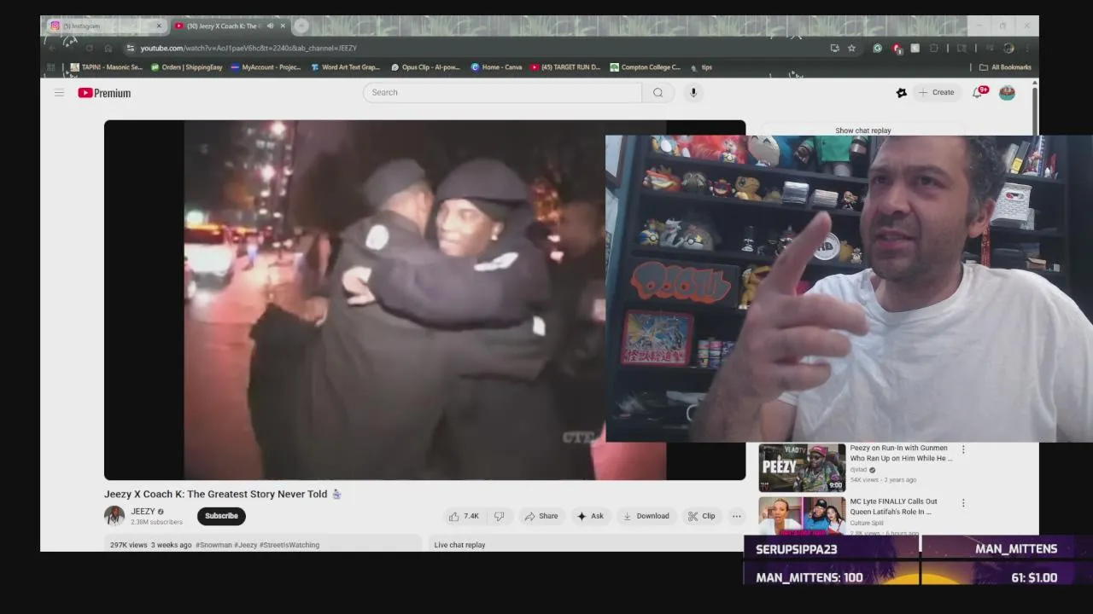The height and width of the screenshot is (614, 1093).
Task: Share the Jeezy video
Action: (x=541, y=516)
